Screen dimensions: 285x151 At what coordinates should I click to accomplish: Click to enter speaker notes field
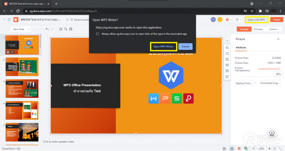(59, 142)
